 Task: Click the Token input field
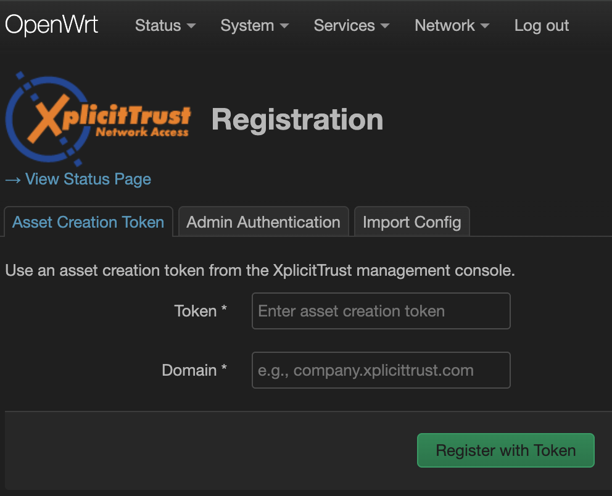[x=381, y=311]
